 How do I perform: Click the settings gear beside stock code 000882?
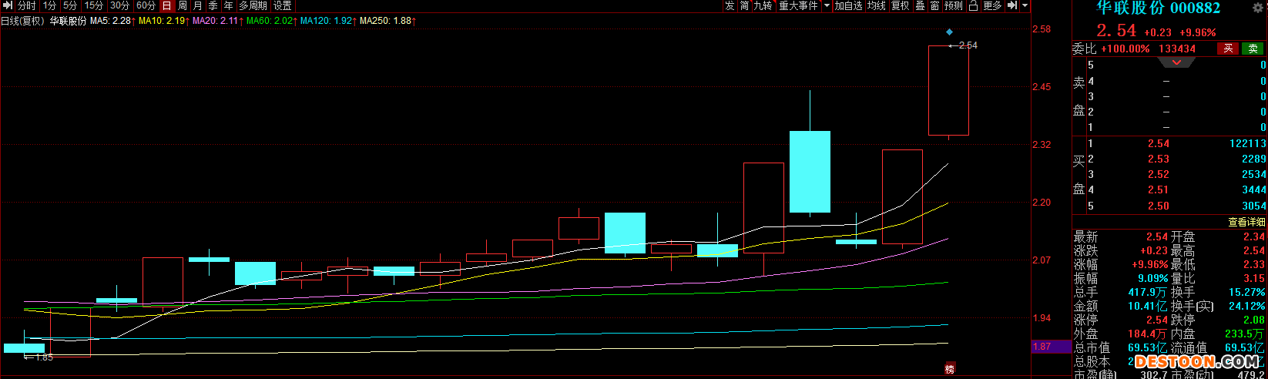pyautogui.click(x=1259, y=7)
